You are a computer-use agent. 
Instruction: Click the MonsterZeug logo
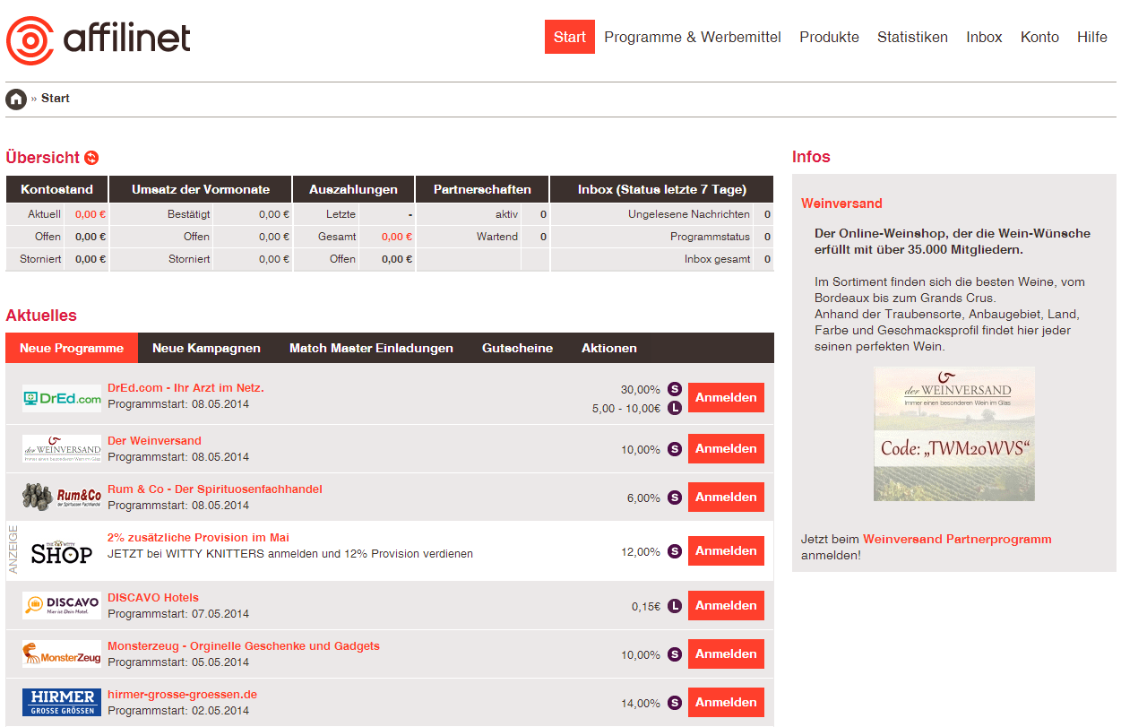click(x=62, y=654)
